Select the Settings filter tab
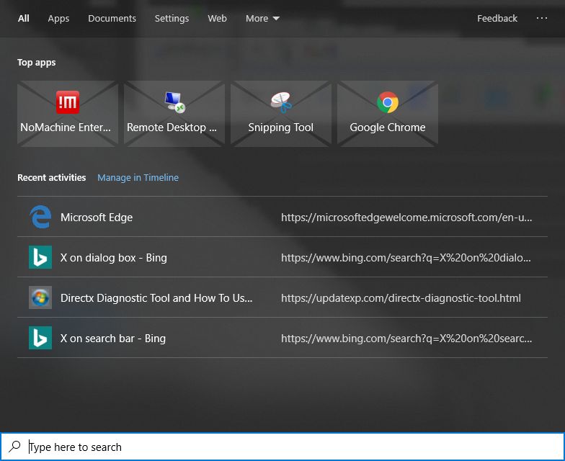The image size is (565, 461). (172, 19)
